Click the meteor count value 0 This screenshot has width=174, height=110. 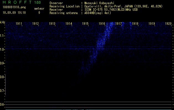click(x=39, y=13)
